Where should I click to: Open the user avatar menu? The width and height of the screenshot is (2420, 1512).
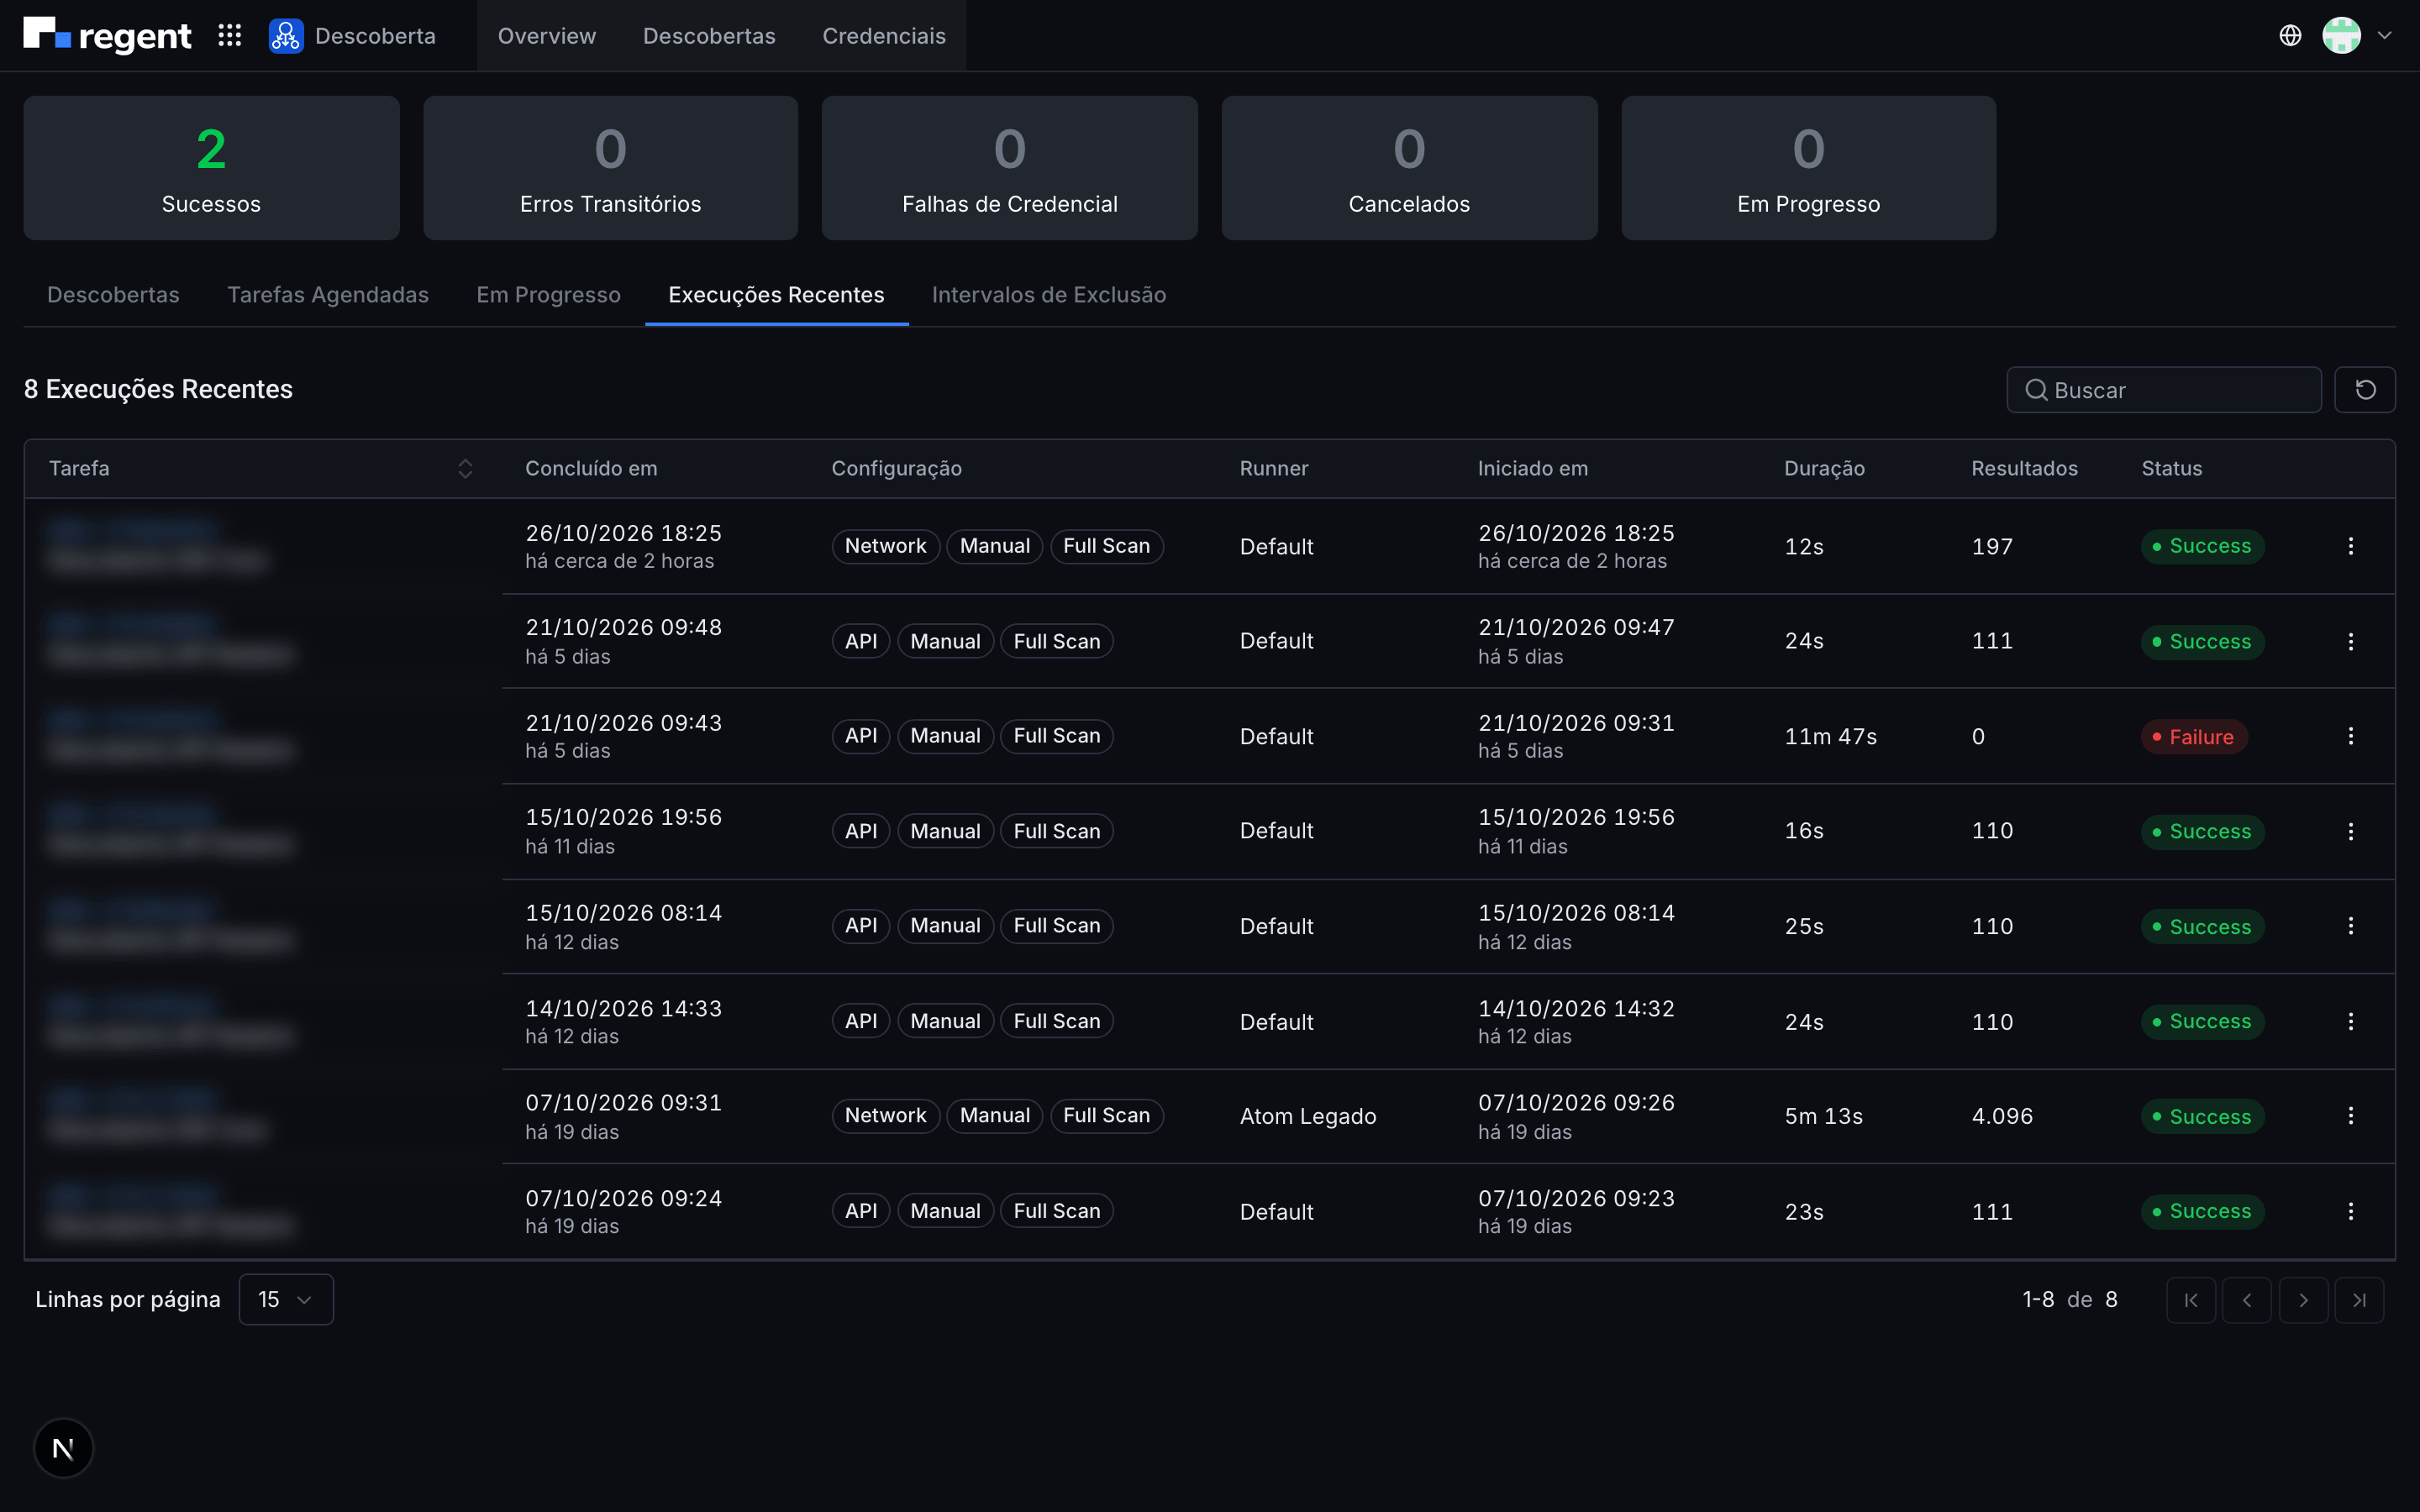tap(2341, 36)
